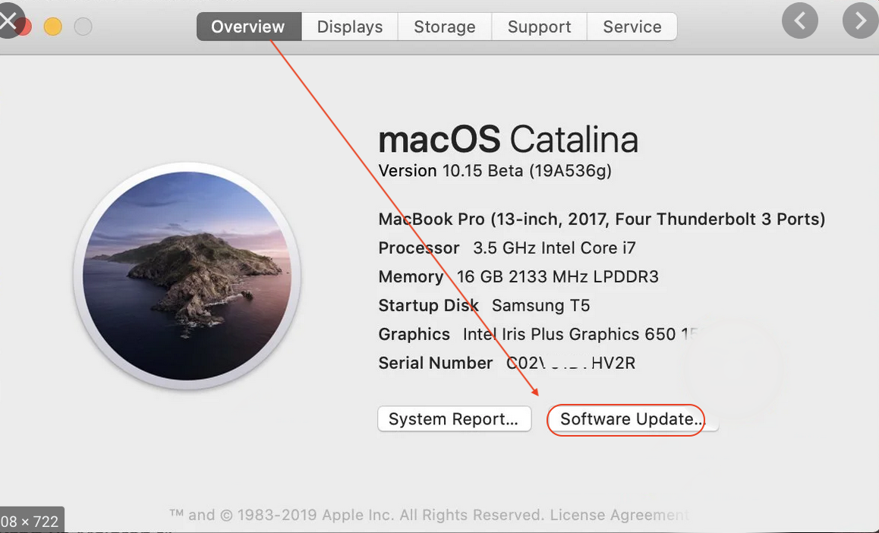
Task: Click the Version 10.15 Beta text
Action: [x=495, y=171]
